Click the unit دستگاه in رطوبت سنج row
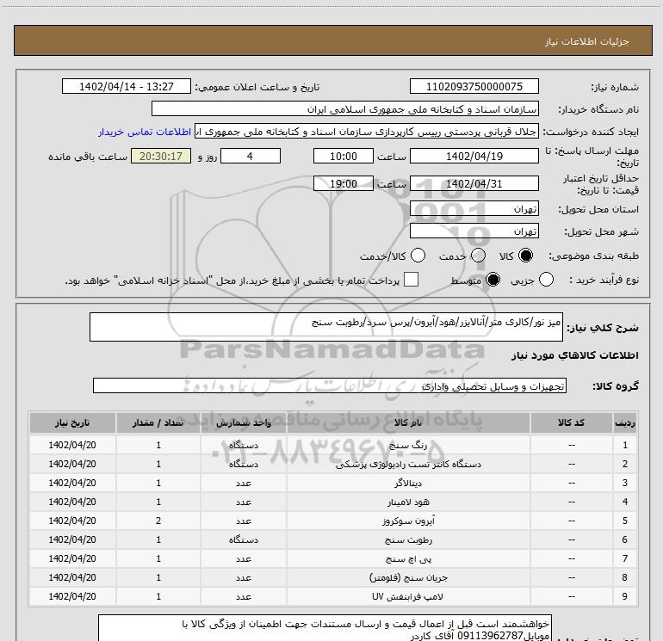 click(243, 539)
